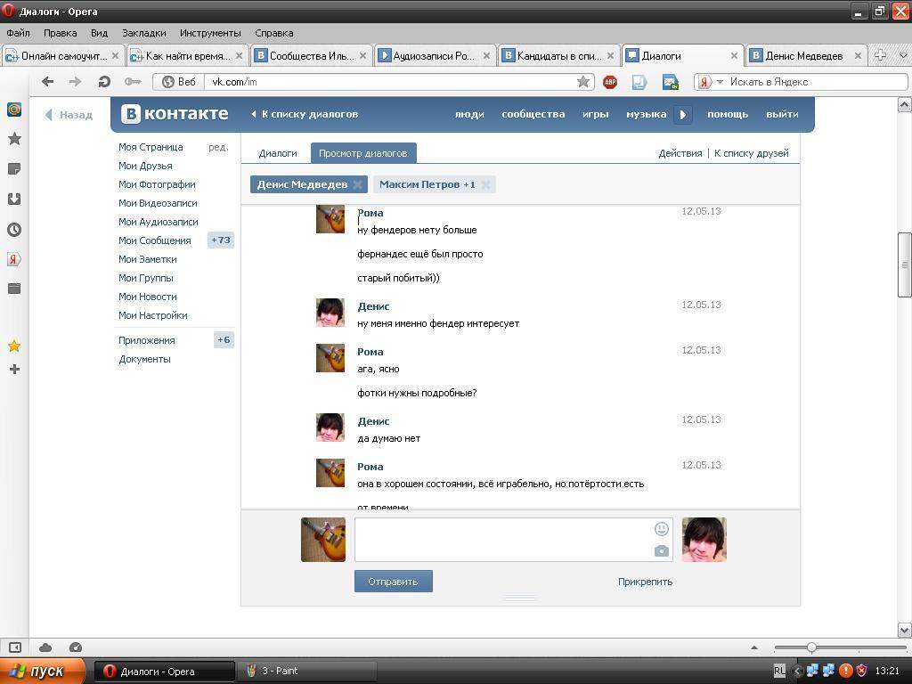Remove the Денис Медведев dialog tab with X
This screenshot has width=912, height=684.
358,184
